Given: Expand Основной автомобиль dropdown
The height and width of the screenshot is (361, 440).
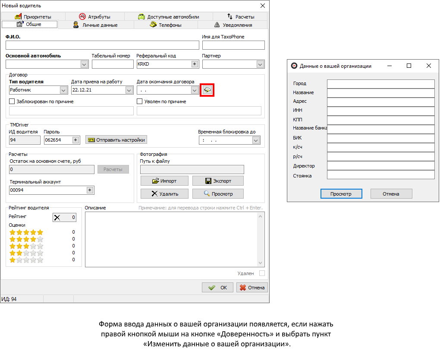Looking at the screenshot, I should 84,64.
